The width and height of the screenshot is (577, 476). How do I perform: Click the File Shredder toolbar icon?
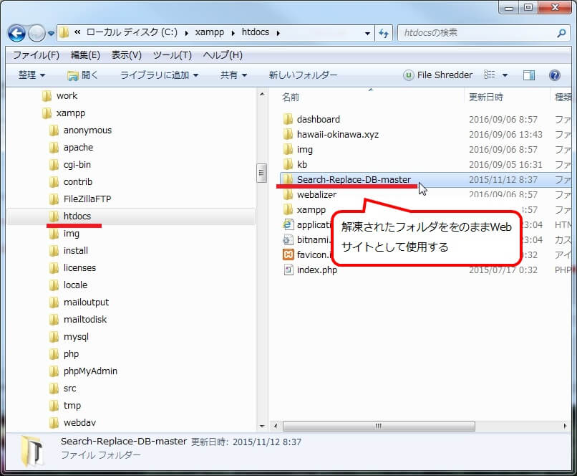408,75
